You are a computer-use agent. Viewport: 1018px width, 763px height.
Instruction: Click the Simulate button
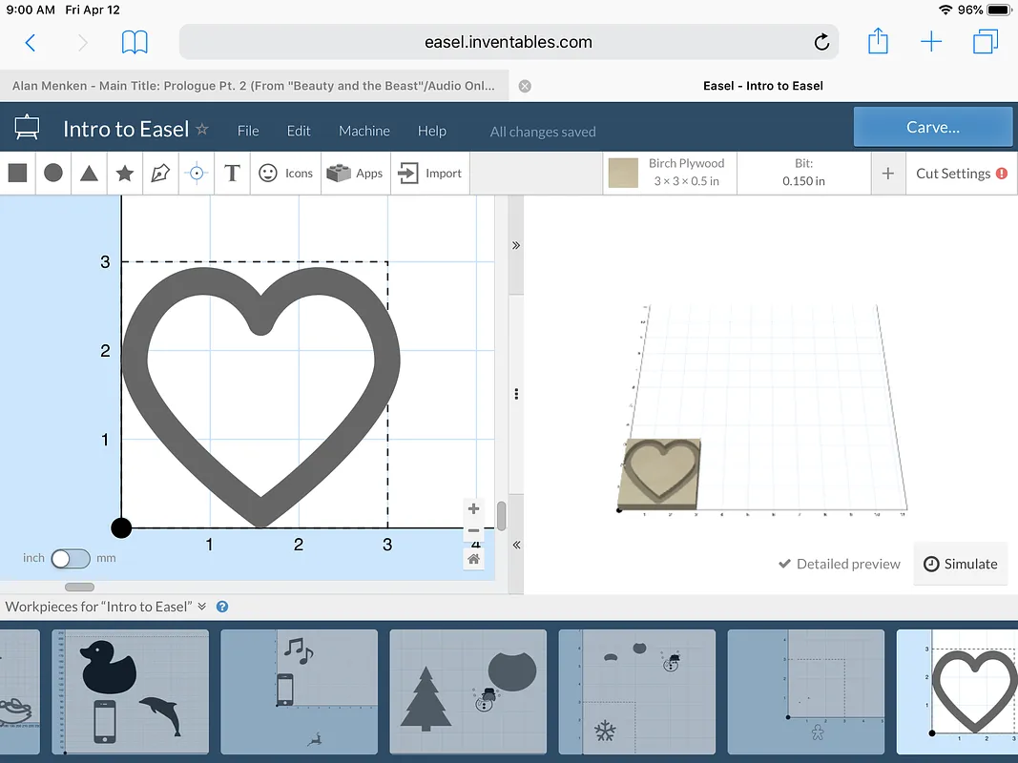[961, 564]
